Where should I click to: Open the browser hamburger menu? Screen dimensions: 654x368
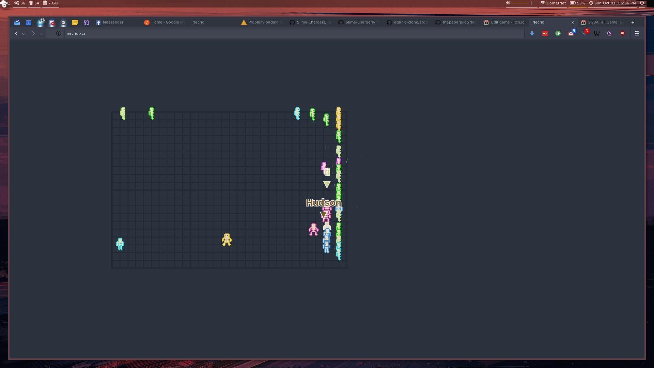point(637,33)
